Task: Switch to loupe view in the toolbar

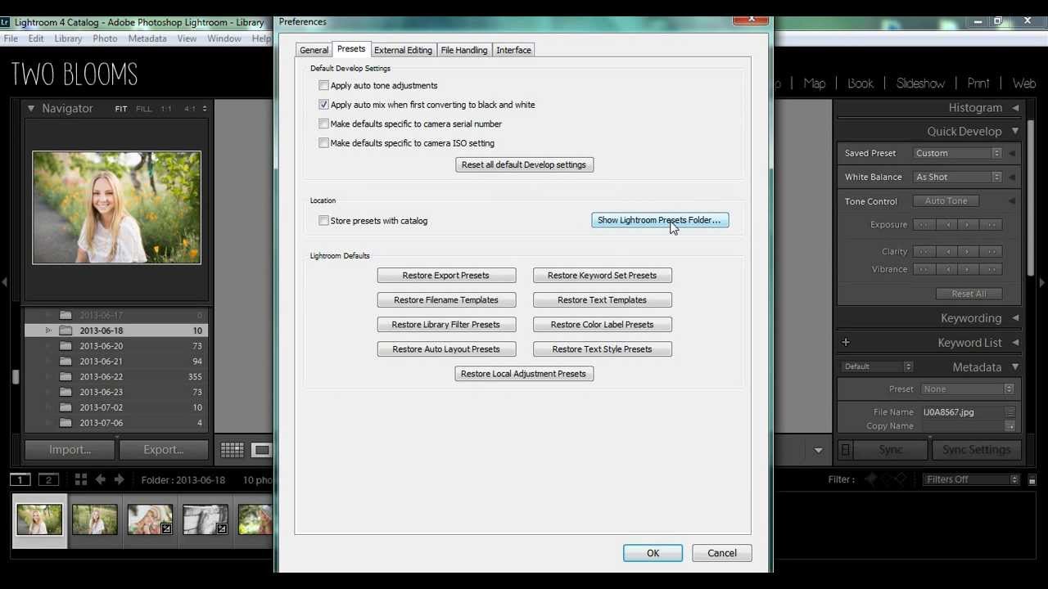Action: point(261,449)
